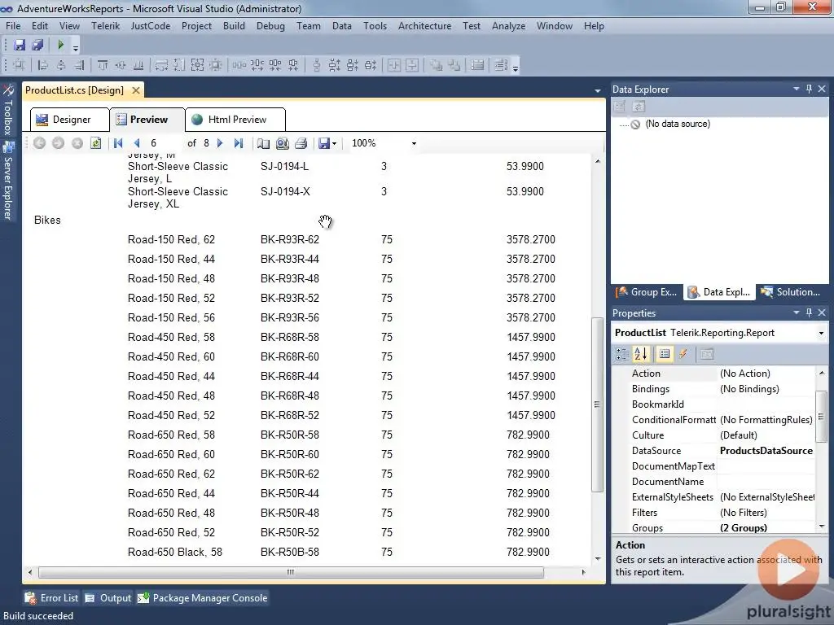Open the layout toolbar options dropdown
Viewport: 834px width, 625px height.
click(x=516, y=68)
